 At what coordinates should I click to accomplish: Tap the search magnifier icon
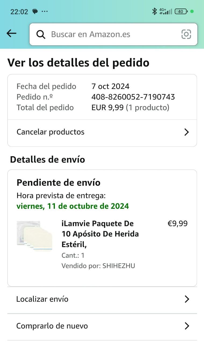tap(41, 34)
